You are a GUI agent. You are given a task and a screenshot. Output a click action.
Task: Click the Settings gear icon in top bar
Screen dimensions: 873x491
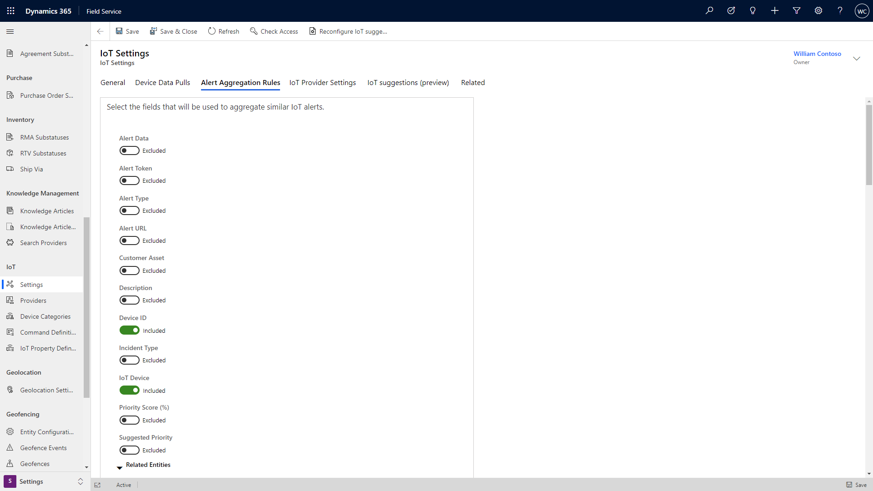[818, 11]
